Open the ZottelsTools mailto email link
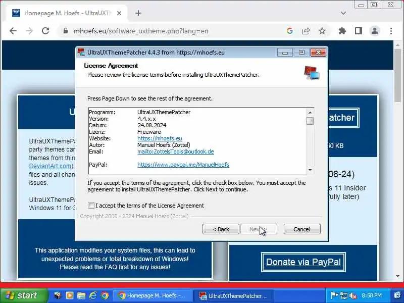The height and width of the screenshot is (303, 404). coord(175,151)
